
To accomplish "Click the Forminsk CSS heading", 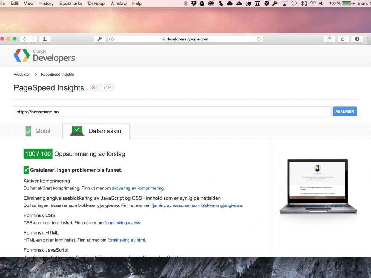I will (x=40, y=215).
